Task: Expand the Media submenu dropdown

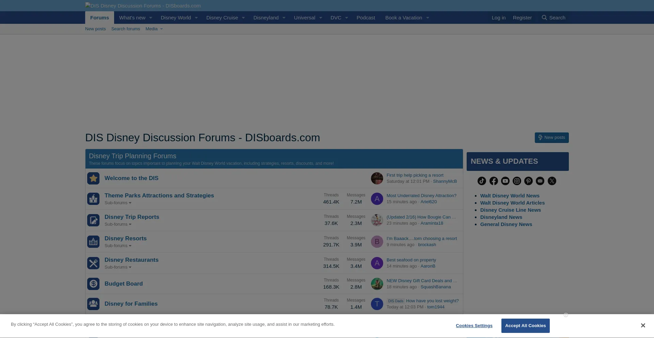Action: tap(161, 29)
